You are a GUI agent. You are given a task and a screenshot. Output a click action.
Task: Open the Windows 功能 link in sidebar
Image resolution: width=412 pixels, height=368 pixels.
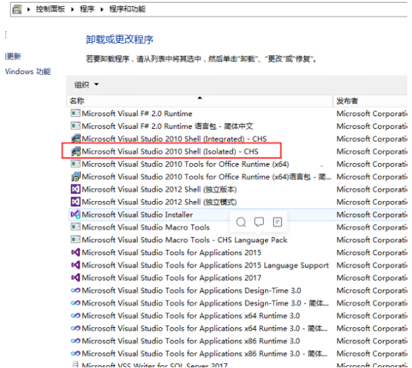tap(28, 71)
